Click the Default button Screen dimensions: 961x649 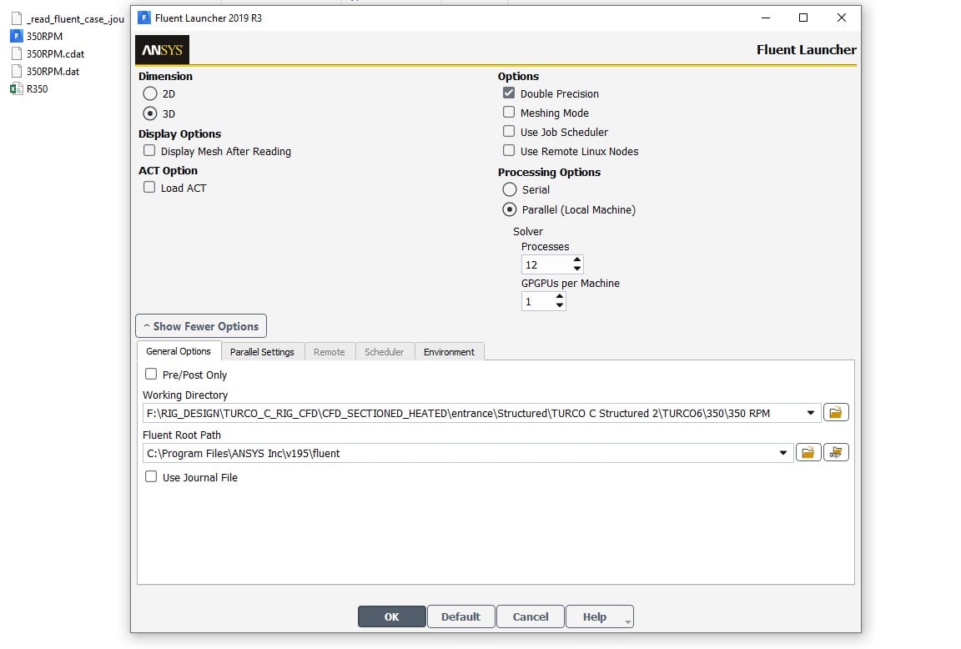[460, 616]
